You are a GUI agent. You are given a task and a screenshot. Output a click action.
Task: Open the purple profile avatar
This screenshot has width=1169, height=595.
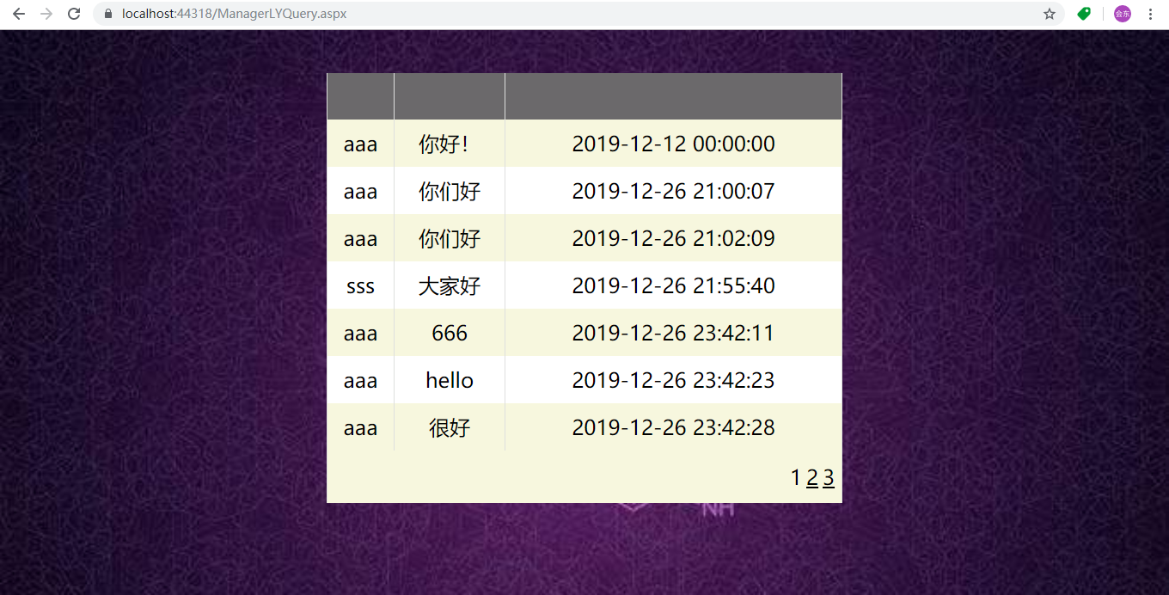tap(1122, 14)
